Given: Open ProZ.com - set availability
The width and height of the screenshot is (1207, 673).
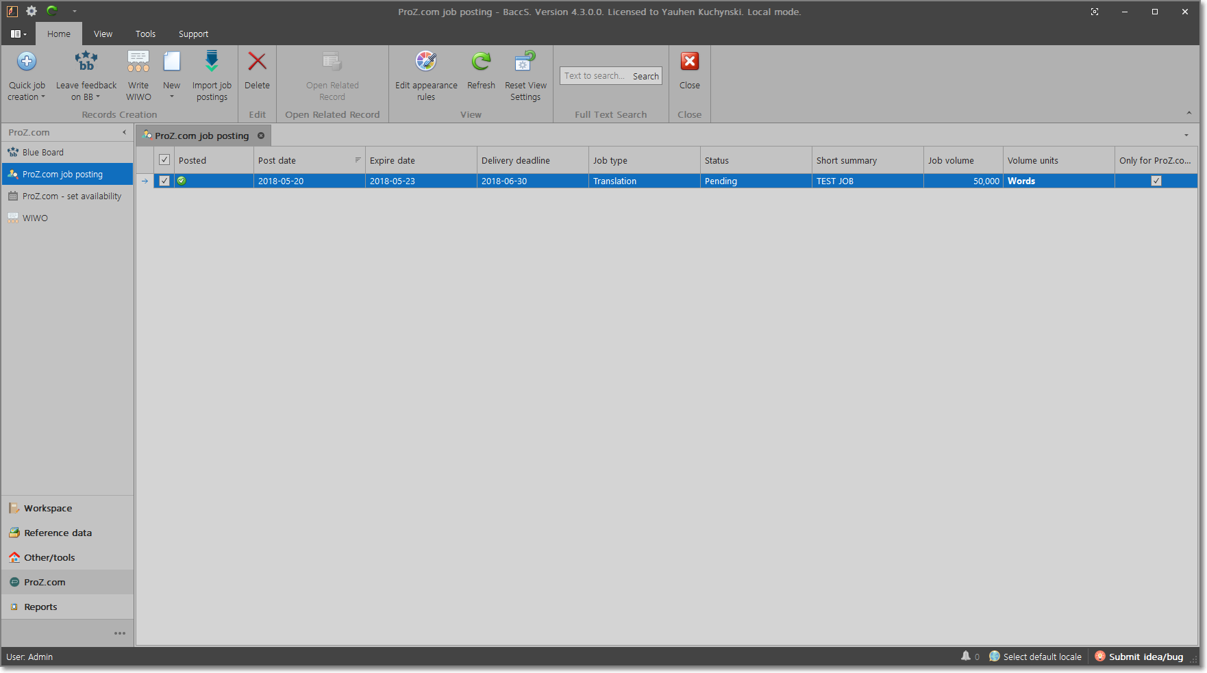Looking at the screenshot, I should click(x=67, y=196).
